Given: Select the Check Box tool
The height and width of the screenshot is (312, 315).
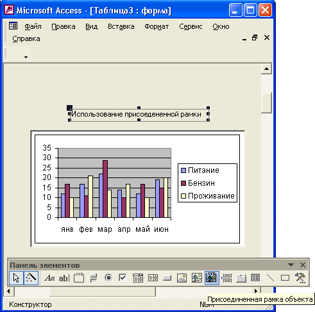Looking at the screenshot, I should [x=123, y=278].
